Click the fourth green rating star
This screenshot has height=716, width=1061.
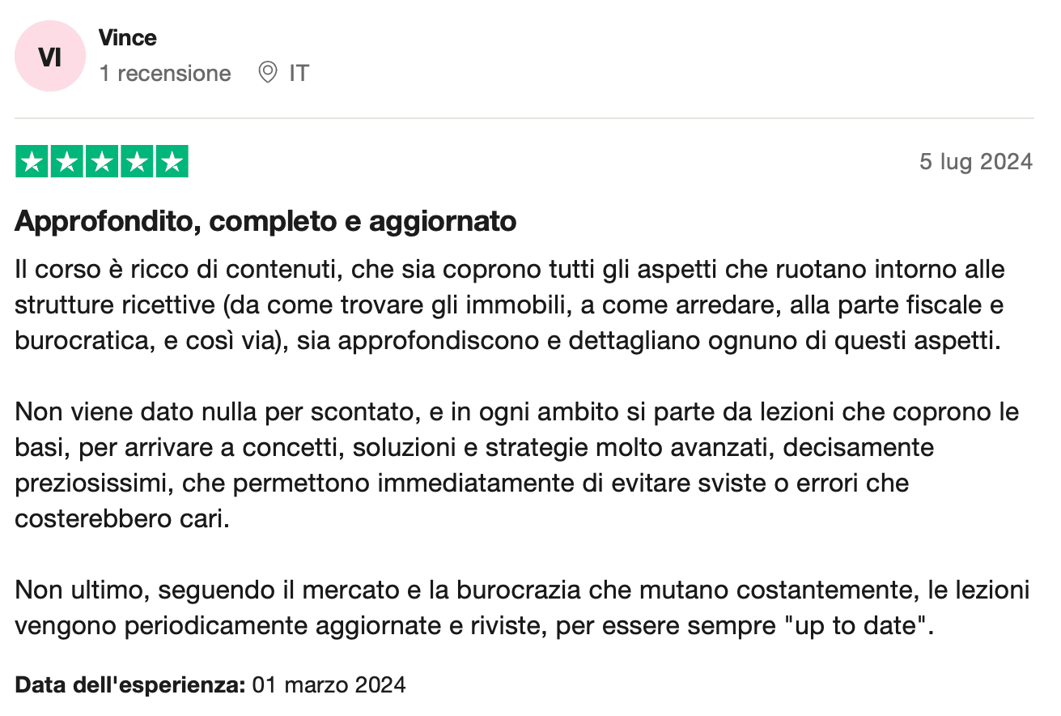tap(136, 161)
